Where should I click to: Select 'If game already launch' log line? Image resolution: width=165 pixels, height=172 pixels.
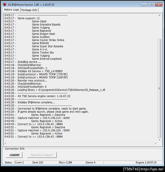pos(46,112)
